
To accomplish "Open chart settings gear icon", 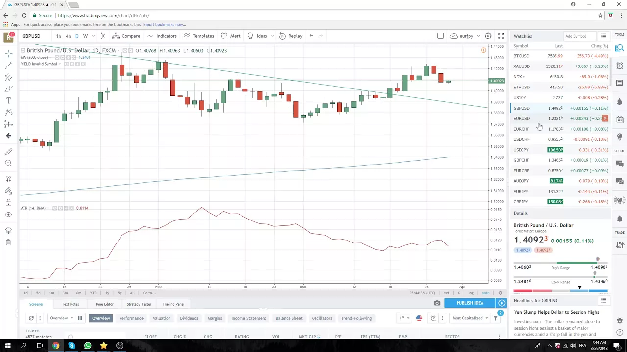I will (488, 36).
